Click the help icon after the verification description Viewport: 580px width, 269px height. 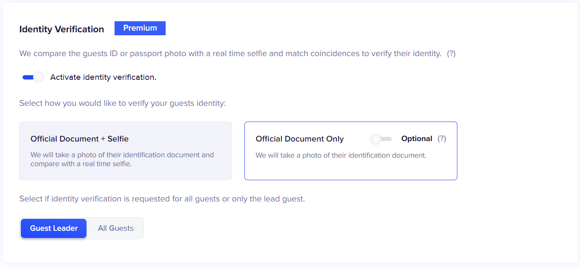(451, 54)
